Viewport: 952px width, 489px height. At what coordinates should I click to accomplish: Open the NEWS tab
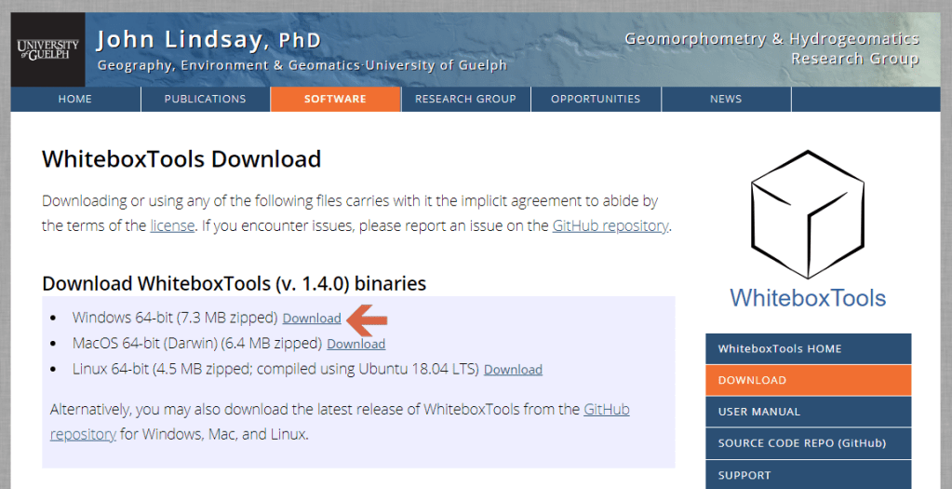pyautogui.click(x=726, y=99)
